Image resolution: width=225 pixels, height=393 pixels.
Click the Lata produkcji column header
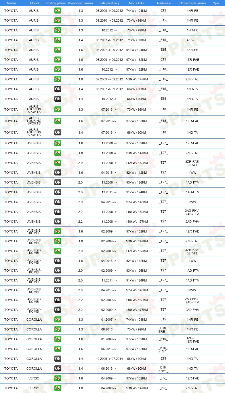109,3
